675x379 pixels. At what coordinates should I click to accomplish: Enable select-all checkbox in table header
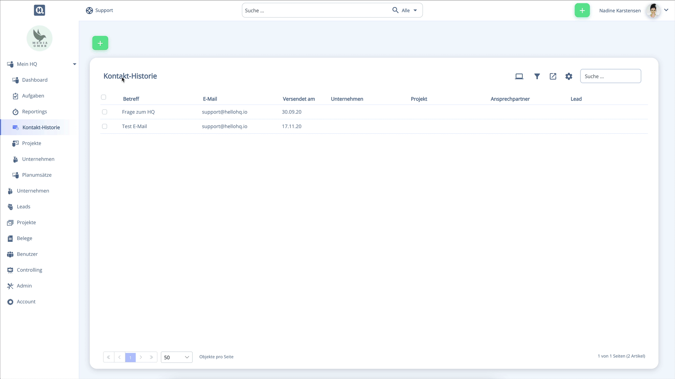pyautogui.click(x=103, y=97)
